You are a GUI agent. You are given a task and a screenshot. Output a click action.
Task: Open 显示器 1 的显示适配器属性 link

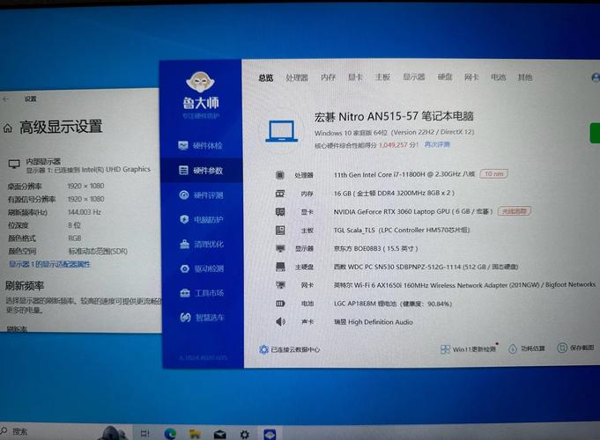pyautogui.click(x=49, y=264)
